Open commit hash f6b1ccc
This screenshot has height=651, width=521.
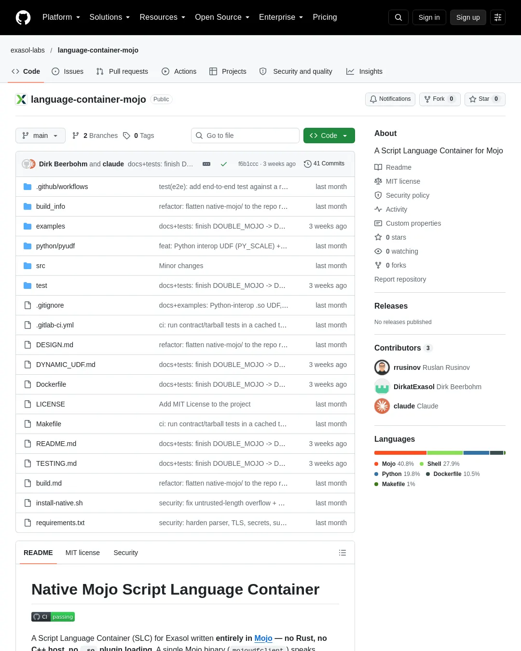click(x=248, y=164)
